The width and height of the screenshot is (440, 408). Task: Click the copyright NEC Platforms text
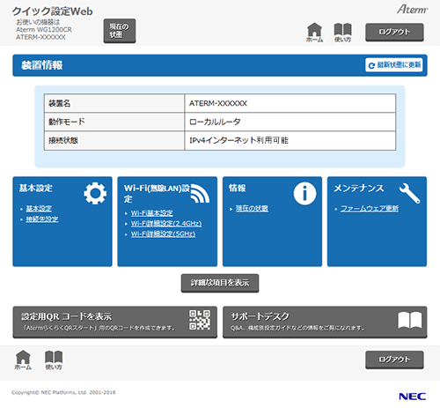(63, 392)
